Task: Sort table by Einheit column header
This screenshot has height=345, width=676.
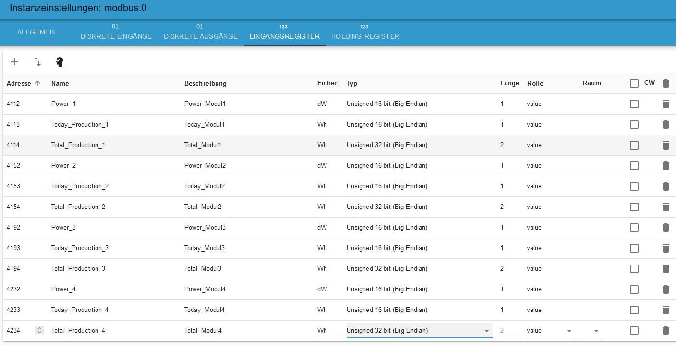Action: click(x=328, y=83)
